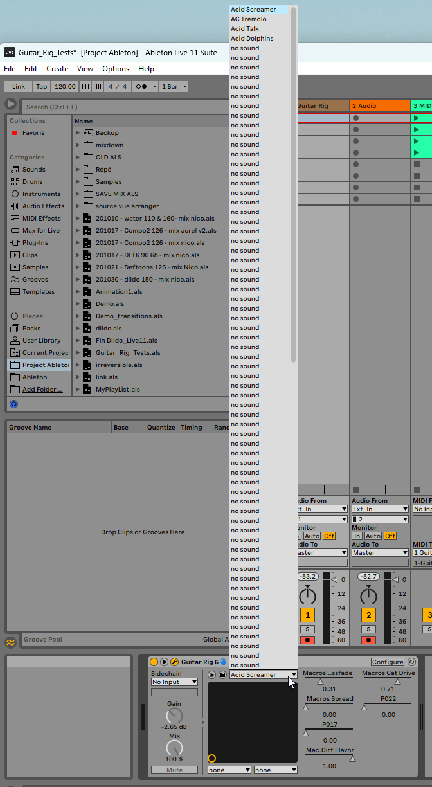Select Favoris collection
This screenshot has width=432, height=787.
point(33,133)
